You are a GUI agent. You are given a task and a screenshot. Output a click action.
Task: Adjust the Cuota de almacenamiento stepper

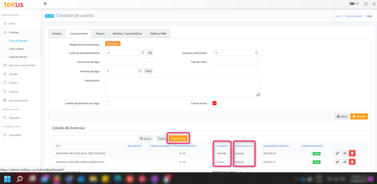143,53
